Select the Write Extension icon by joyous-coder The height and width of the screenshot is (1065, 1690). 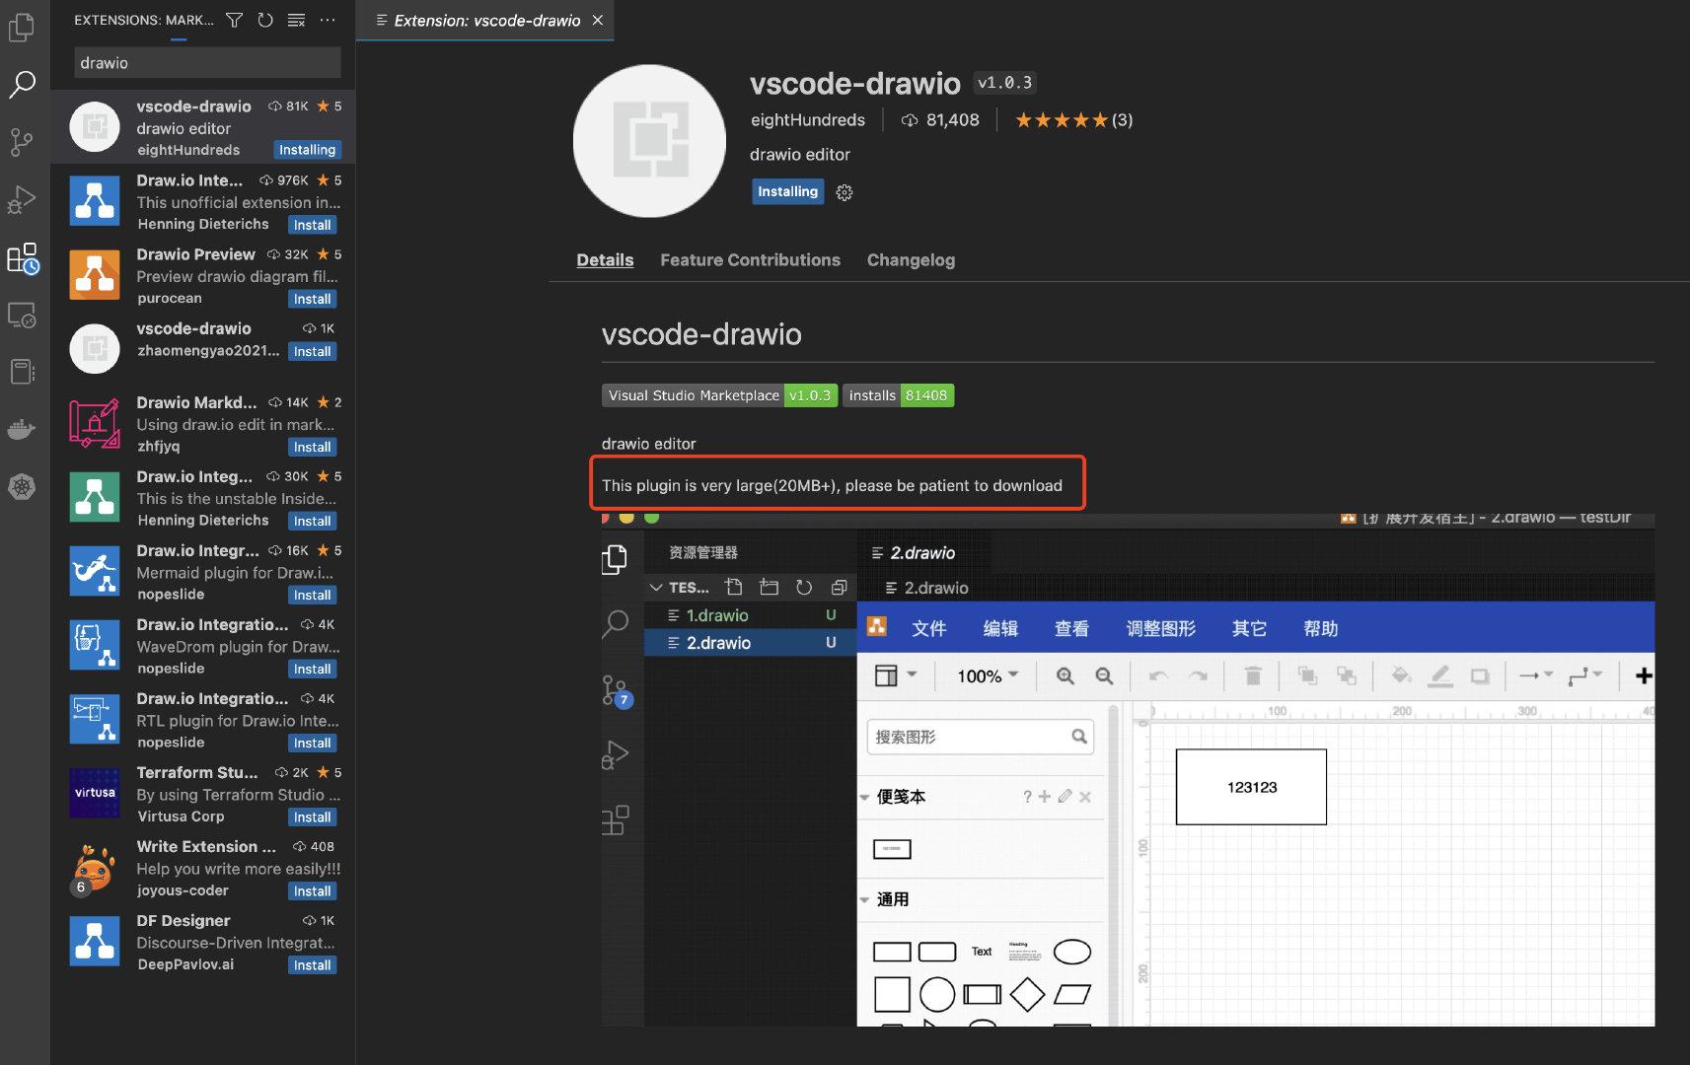[95, 868]
